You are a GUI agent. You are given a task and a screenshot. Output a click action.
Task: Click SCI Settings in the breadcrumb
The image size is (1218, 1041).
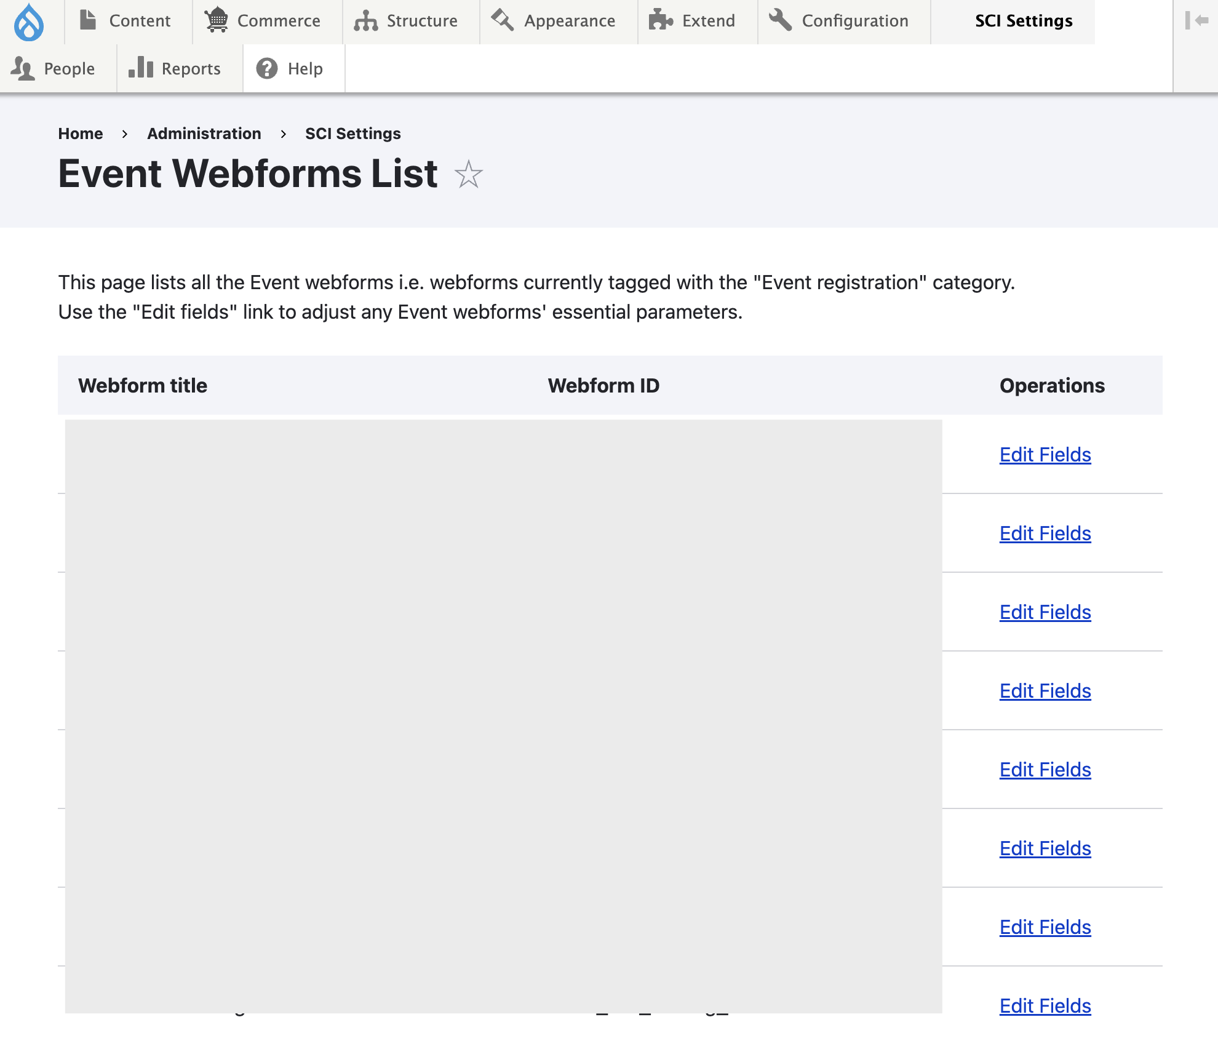tap(352, 134)
